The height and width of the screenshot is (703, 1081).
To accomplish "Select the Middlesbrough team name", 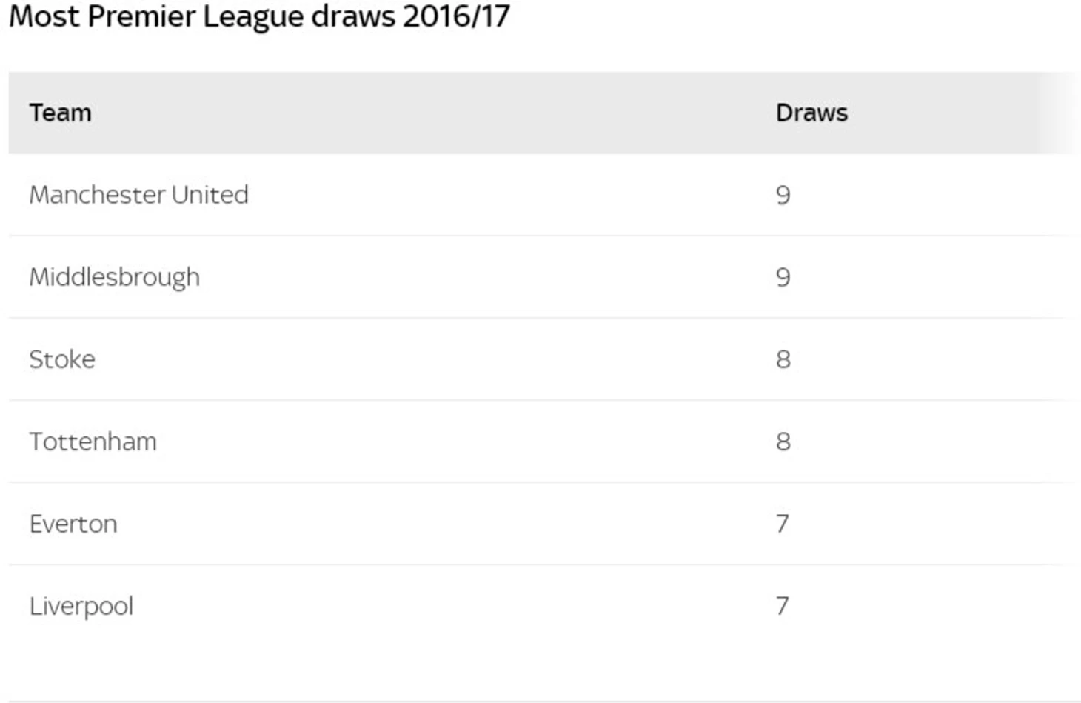I will pyautogui.click(x=115, y=278).
